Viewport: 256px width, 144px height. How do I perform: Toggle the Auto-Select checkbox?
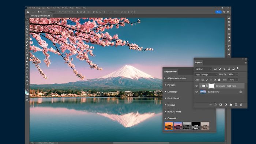tap(39, 12)
